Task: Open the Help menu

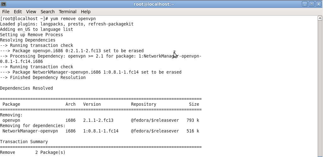Action: tap(85, 12)
